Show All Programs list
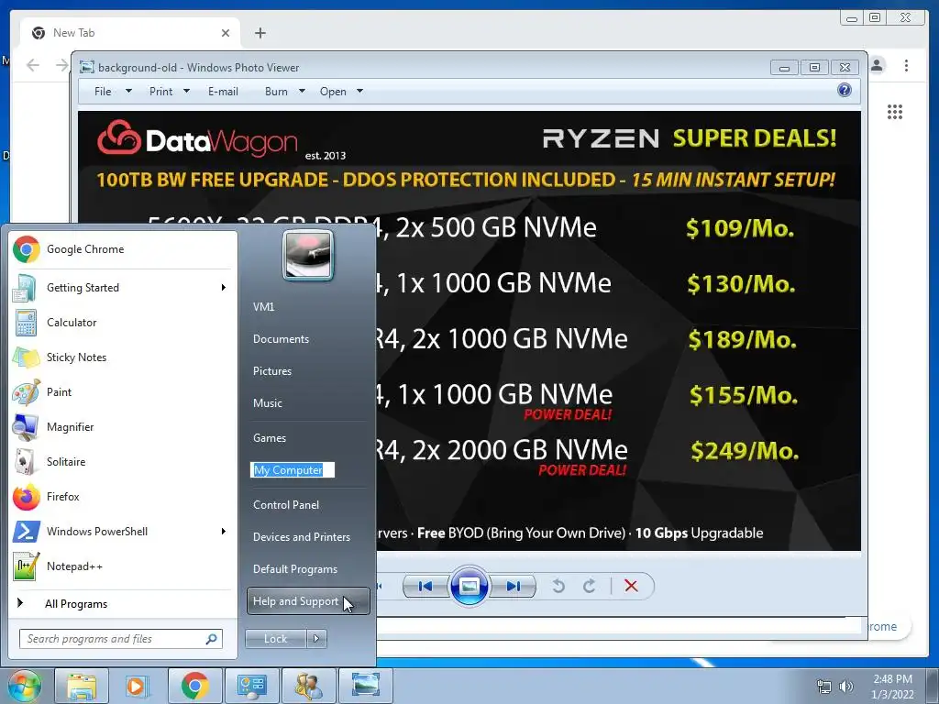 tap(123, 603)
